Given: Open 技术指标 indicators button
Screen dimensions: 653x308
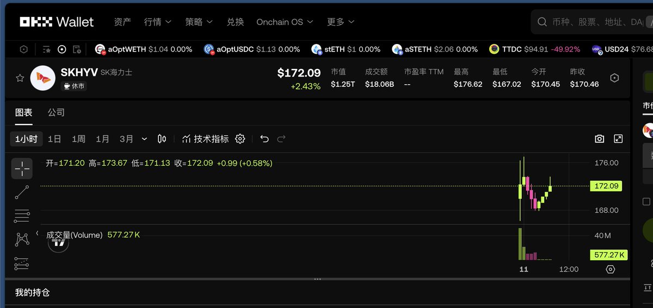Looking at the screenshot, I should point(205,139).
